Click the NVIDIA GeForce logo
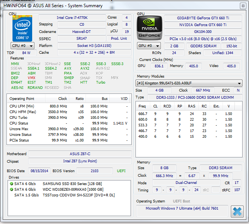 [x=149, y=28]
